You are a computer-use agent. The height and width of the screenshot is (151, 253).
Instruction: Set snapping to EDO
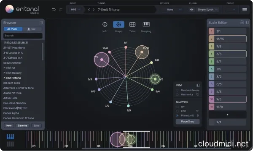point(177,111)
